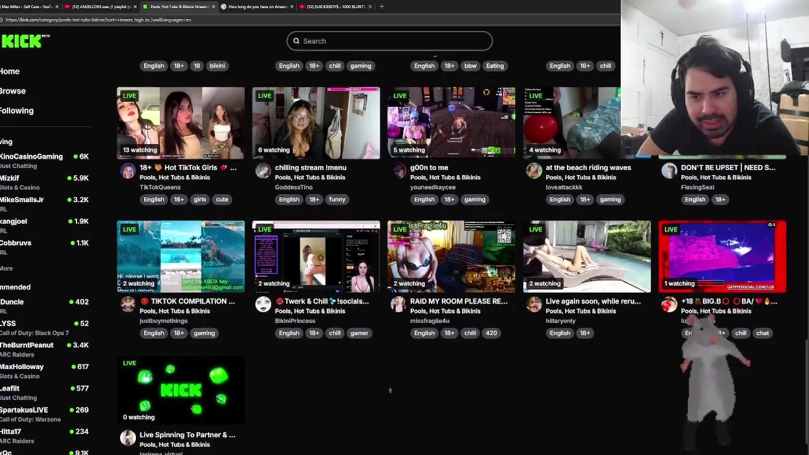
Task: Open KinoCasinoGaming channel in sidebar
Action: click(x=46, y=161)
